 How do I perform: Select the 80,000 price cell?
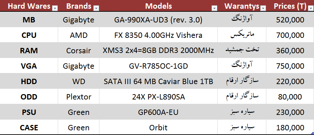(290, 97)
